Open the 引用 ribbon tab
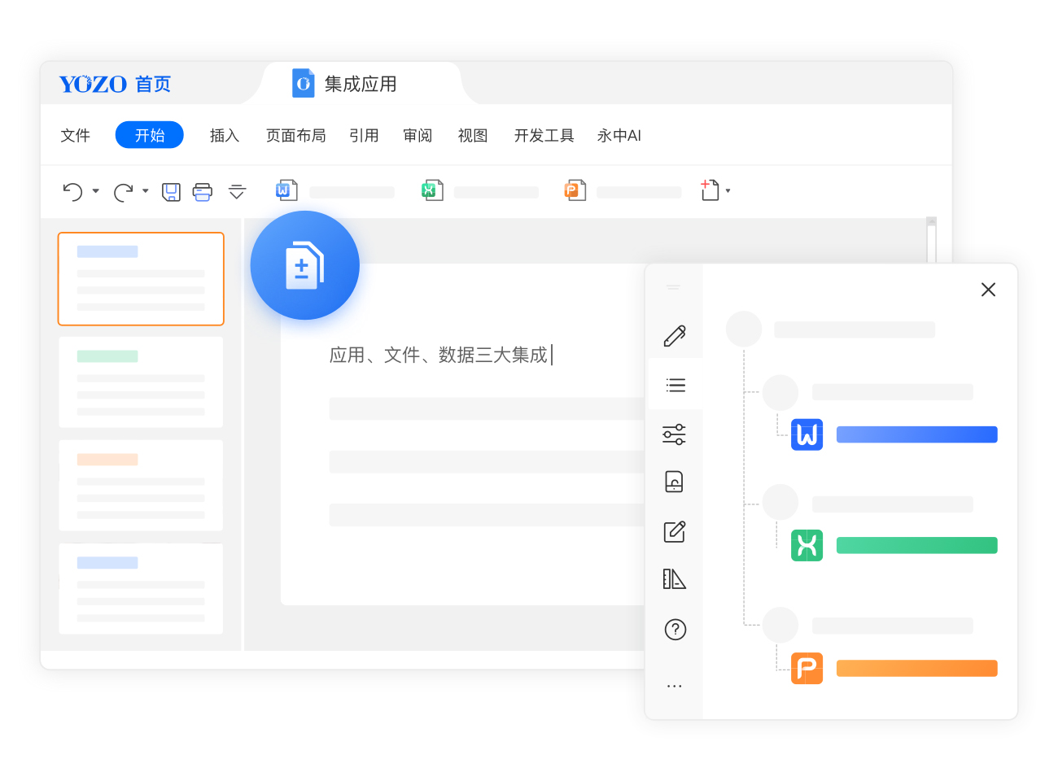 364,135
